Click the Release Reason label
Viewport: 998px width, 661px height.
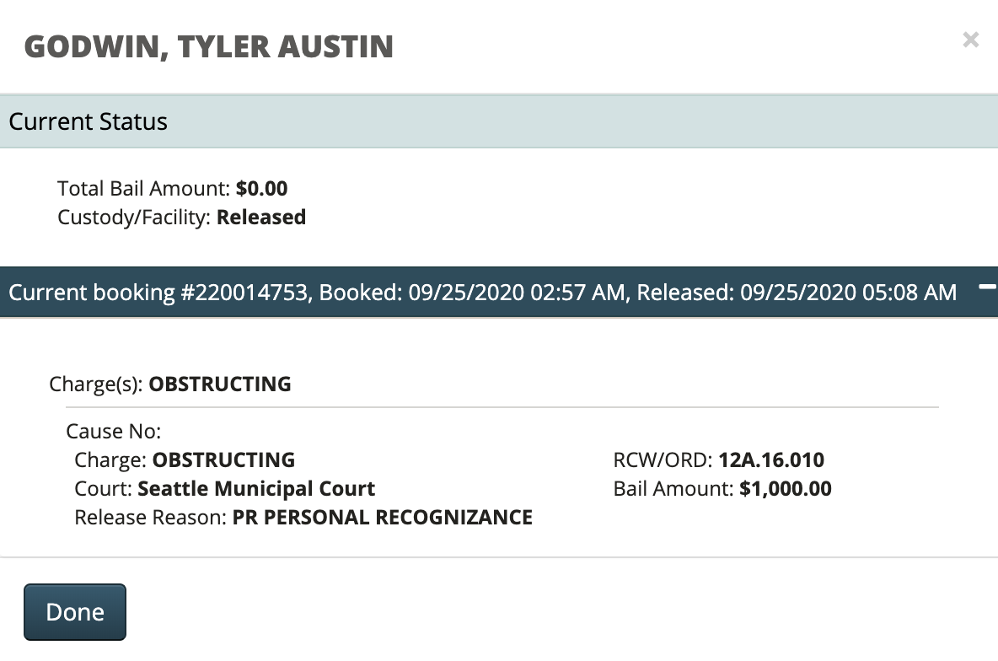pos(151,517)
